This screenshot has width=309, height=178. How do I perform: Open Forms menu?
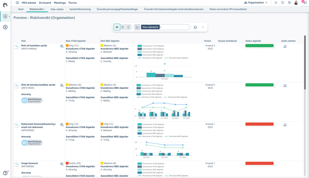pyautogui.click(x=72, y=3)
